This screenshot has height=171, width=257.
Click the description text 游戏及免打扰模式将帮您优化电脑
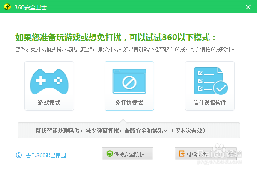click(54, 49)
